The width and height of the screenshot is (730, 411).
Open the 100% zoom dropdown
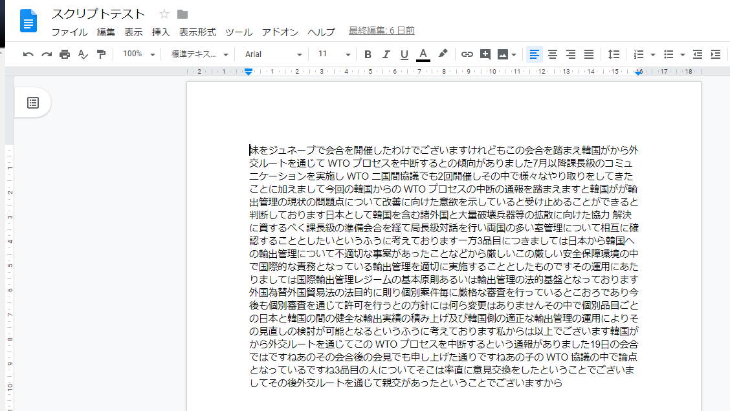click(138, 54)
